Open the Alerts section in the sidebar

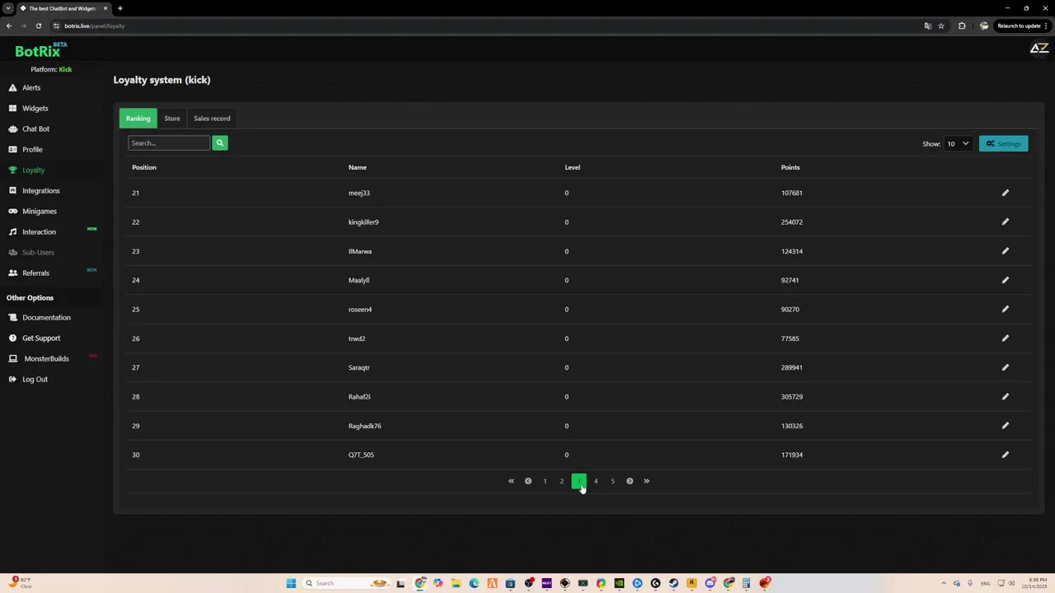(31, 87)
